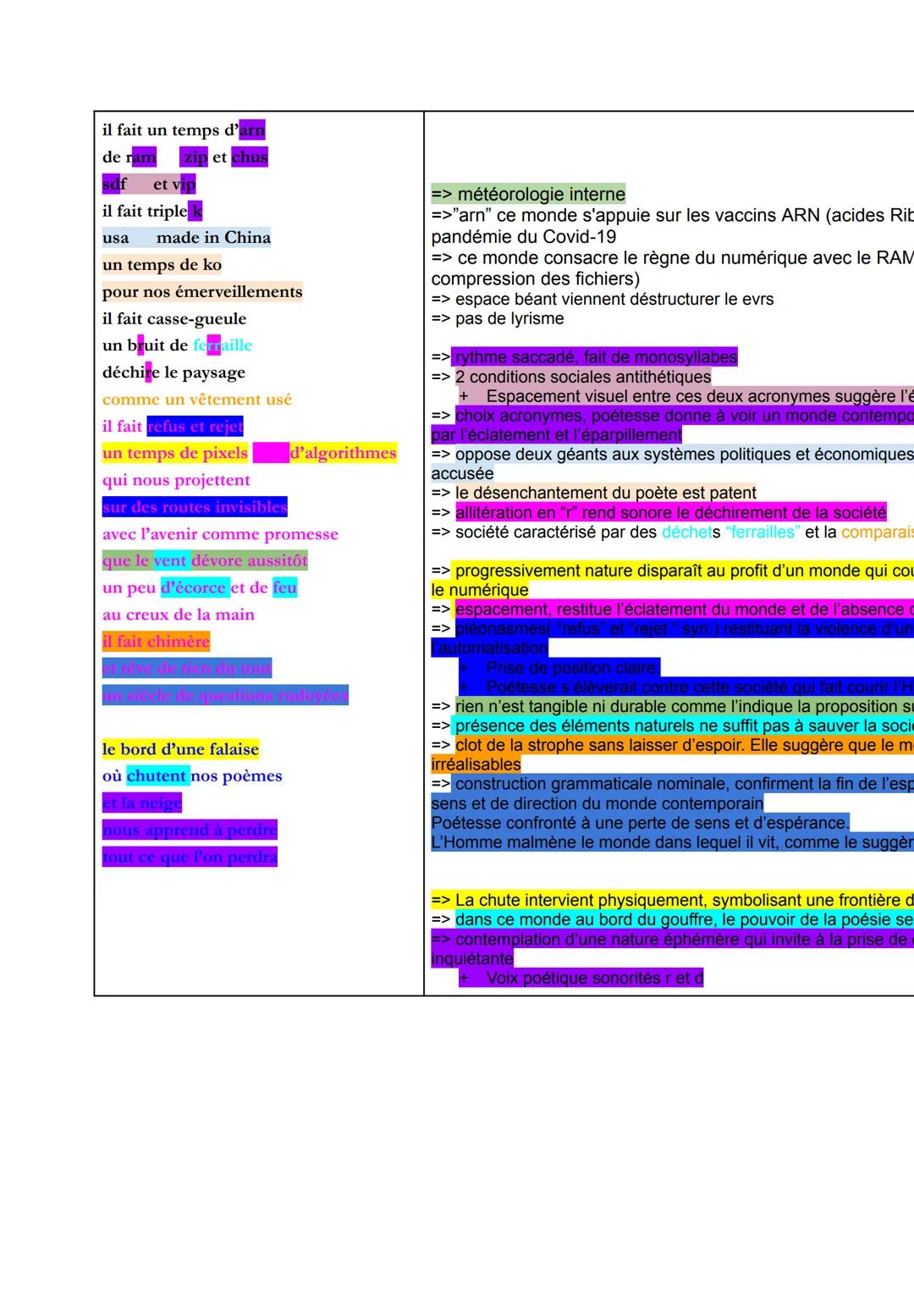Click the purple highlighted word "arn"
The width and height of the screenshot is (914, 1291).
click(252, 130)
